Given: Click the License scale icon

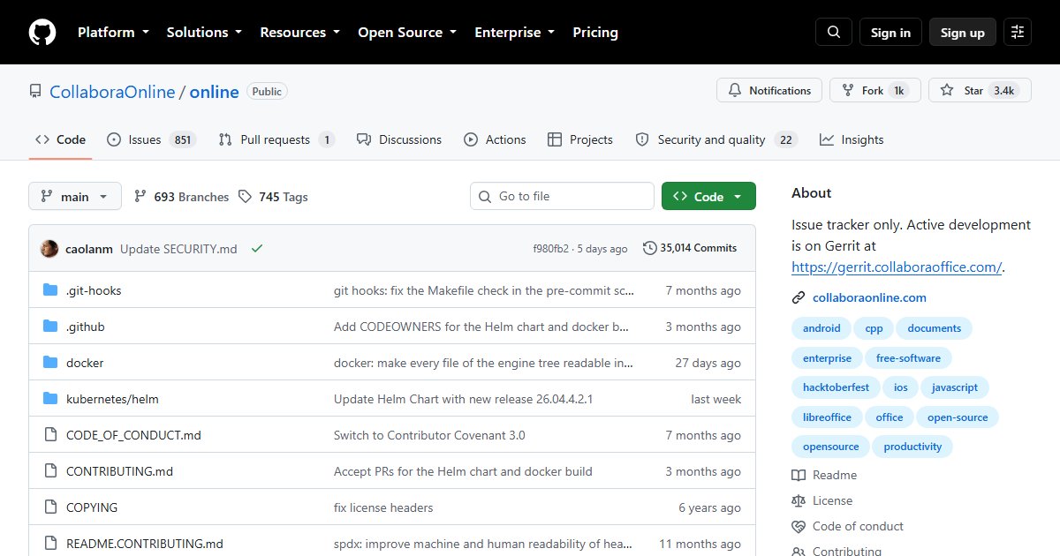Looking at the screenshot, I should tap(799, 500).
